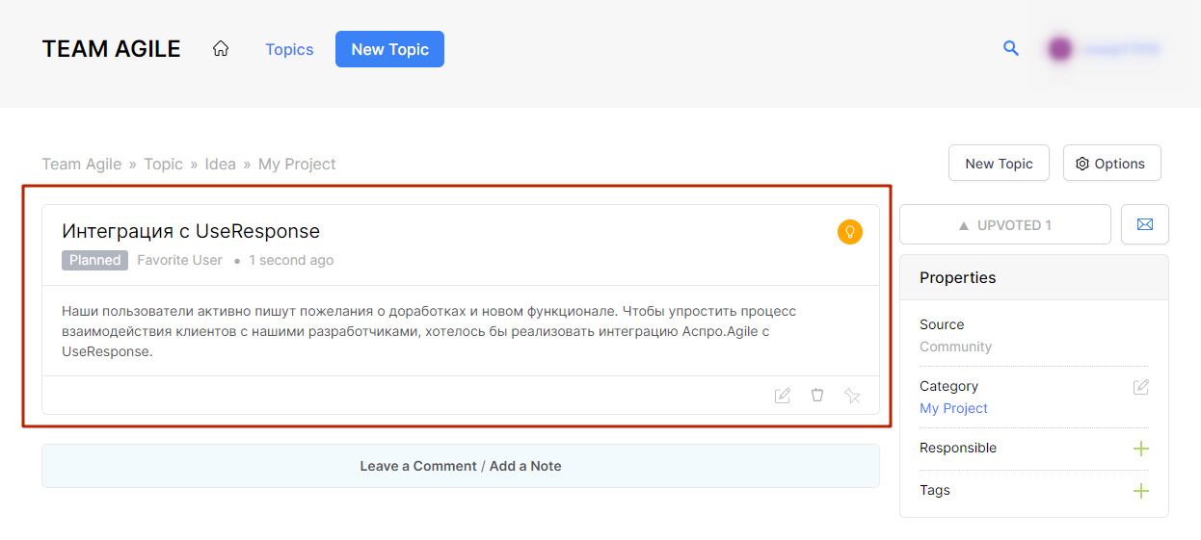Click the Tags label
This screenshot has height=540, width=1201.
(x=935, y=490)
